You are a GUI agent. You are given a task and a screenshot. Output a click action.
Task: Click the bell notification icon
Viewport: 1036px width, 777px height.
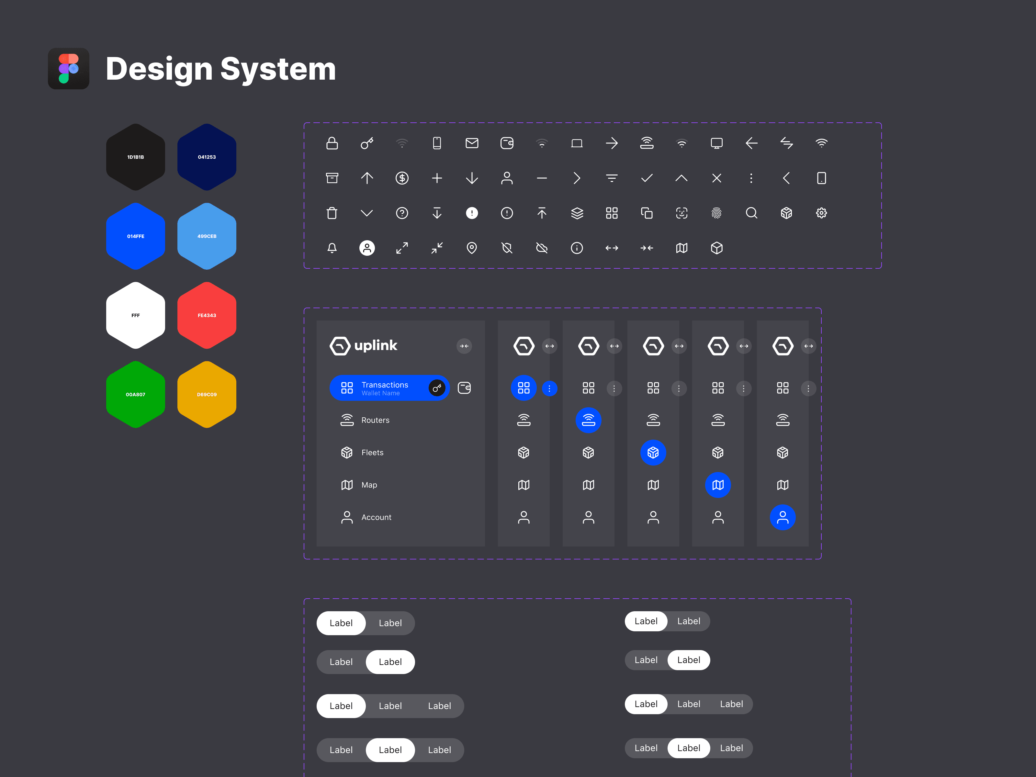(x=332, y=248)
